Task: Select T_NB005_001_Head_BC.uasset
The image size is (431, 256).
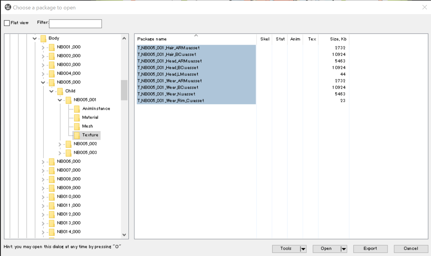Action: pos(196,68)
